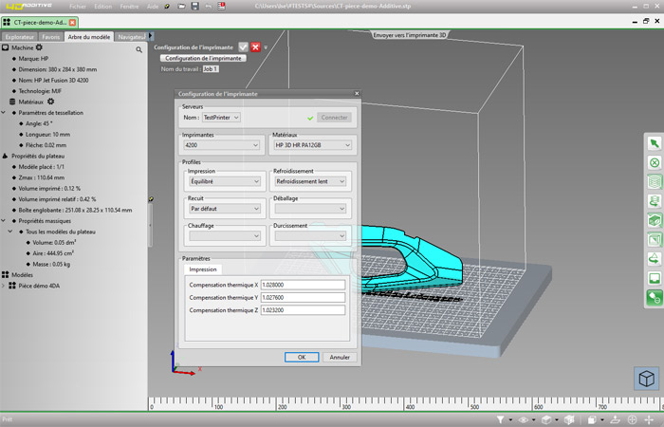Click the triangle with rotate arrow tool
Image resolution: width=664 pixels, height=427 pixels.
(x=655, y=259)
